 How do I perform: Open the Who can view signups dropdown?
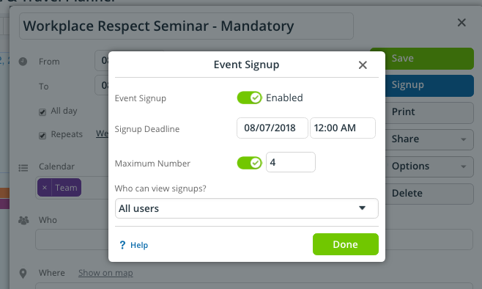(247, 208)
